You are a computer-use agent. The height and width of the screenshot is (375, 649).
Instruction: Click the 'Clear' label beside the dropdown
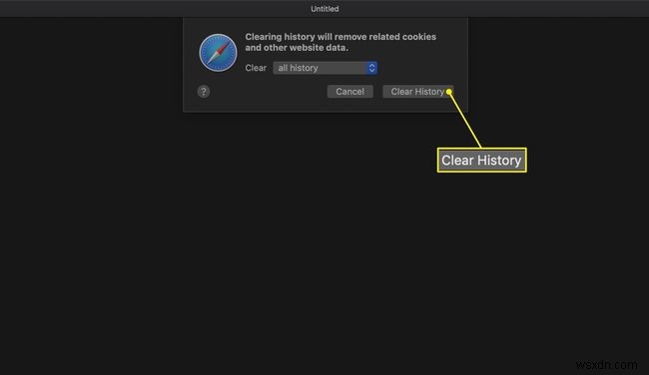pyautogui.click(x=256, y=68)
